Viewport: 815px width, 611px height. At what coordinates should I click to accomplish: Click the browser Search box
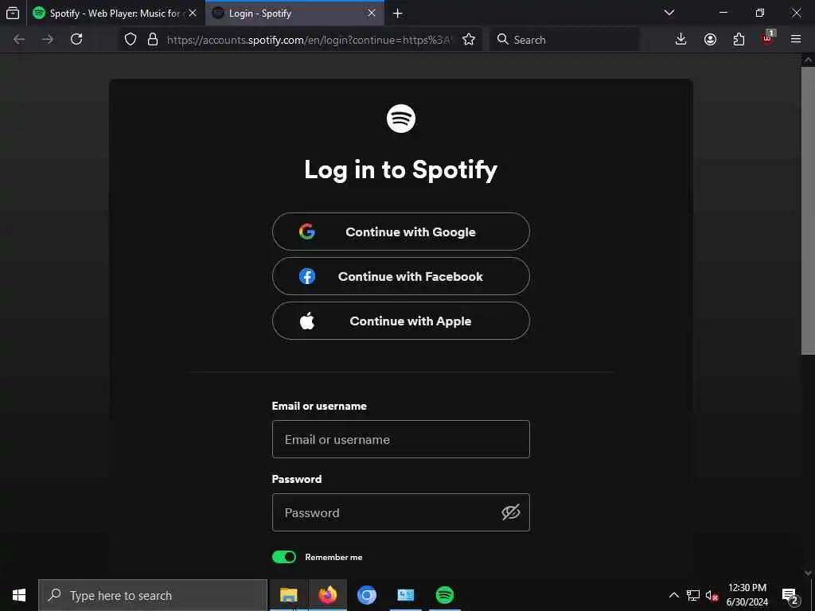click(x=564, y=40)
